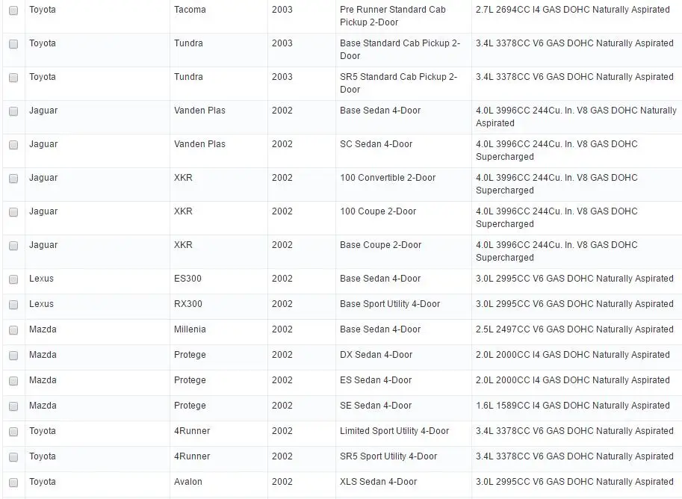Enable checkbox for Lexus RX300 row
Screen dimensions: 682x499
13,305
